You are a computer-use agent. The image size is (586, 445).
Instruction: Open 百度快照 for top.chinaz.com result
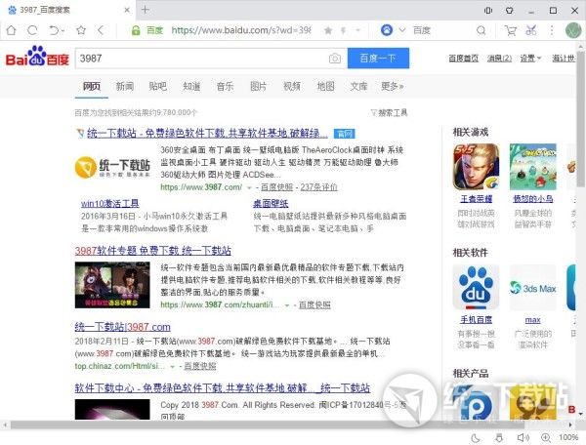[200, 366]
